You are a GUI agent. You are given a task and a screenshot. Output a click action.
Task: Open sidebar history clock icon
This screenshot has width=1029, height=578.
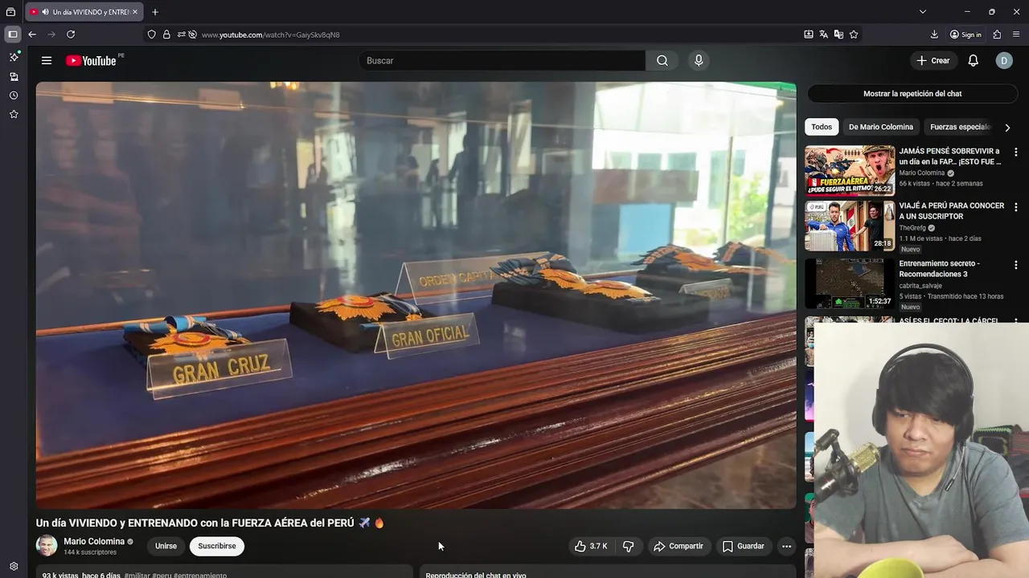[x=14, y=96]
